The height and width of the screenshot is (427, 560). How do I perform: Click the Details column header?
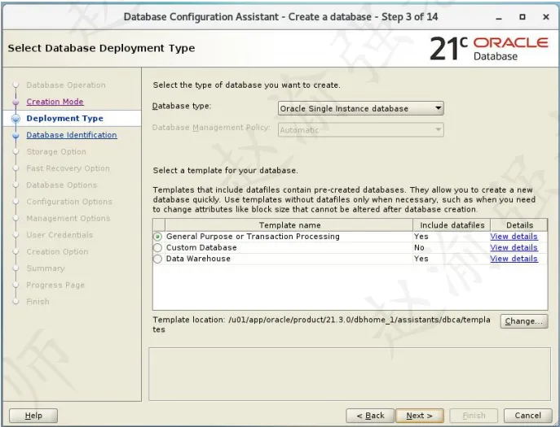click(x=519, y=225)
